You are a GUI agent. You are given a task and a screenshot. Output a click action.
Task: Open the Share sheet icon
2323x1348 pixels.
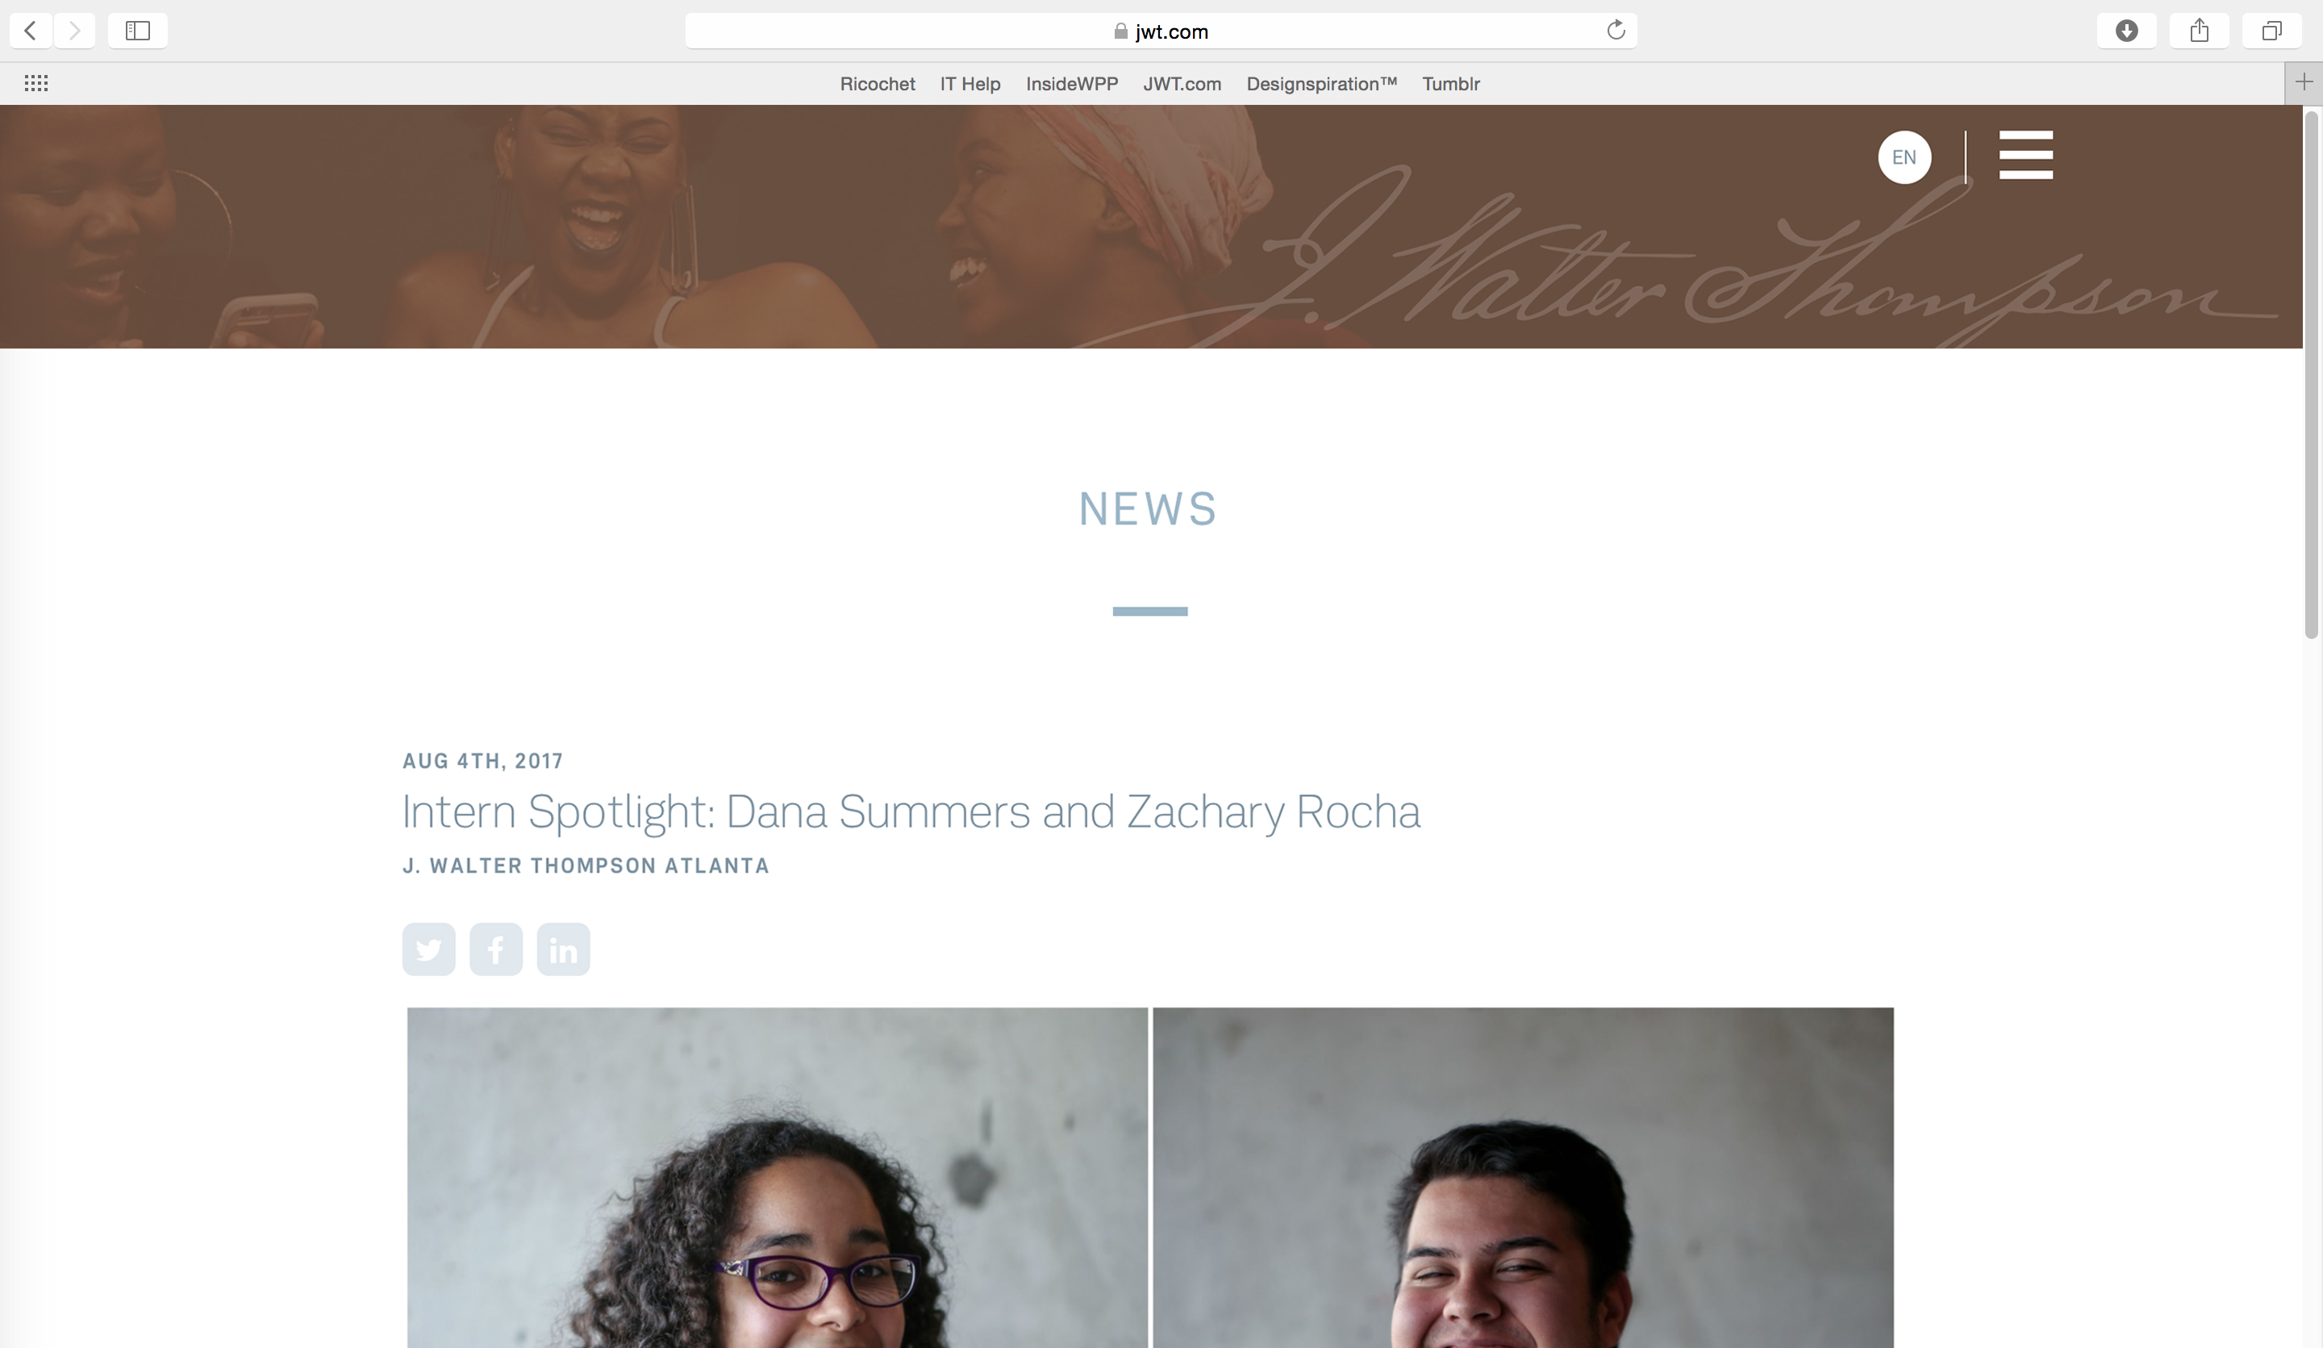coord(2199,31)
